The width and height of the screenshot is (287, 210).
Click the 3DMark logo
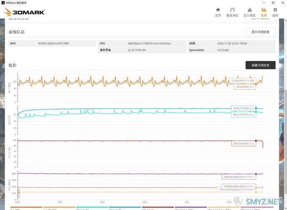(x=24, y=12)
